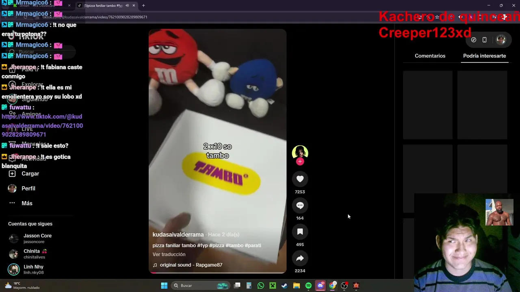Open Spotify from the taskbar
Image resolution: width=520 pixels, height=292 pixels.
[x=308, y=286]
